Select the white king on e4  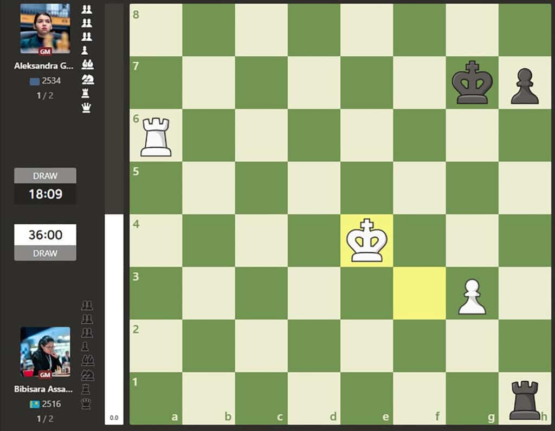point(367,240)
